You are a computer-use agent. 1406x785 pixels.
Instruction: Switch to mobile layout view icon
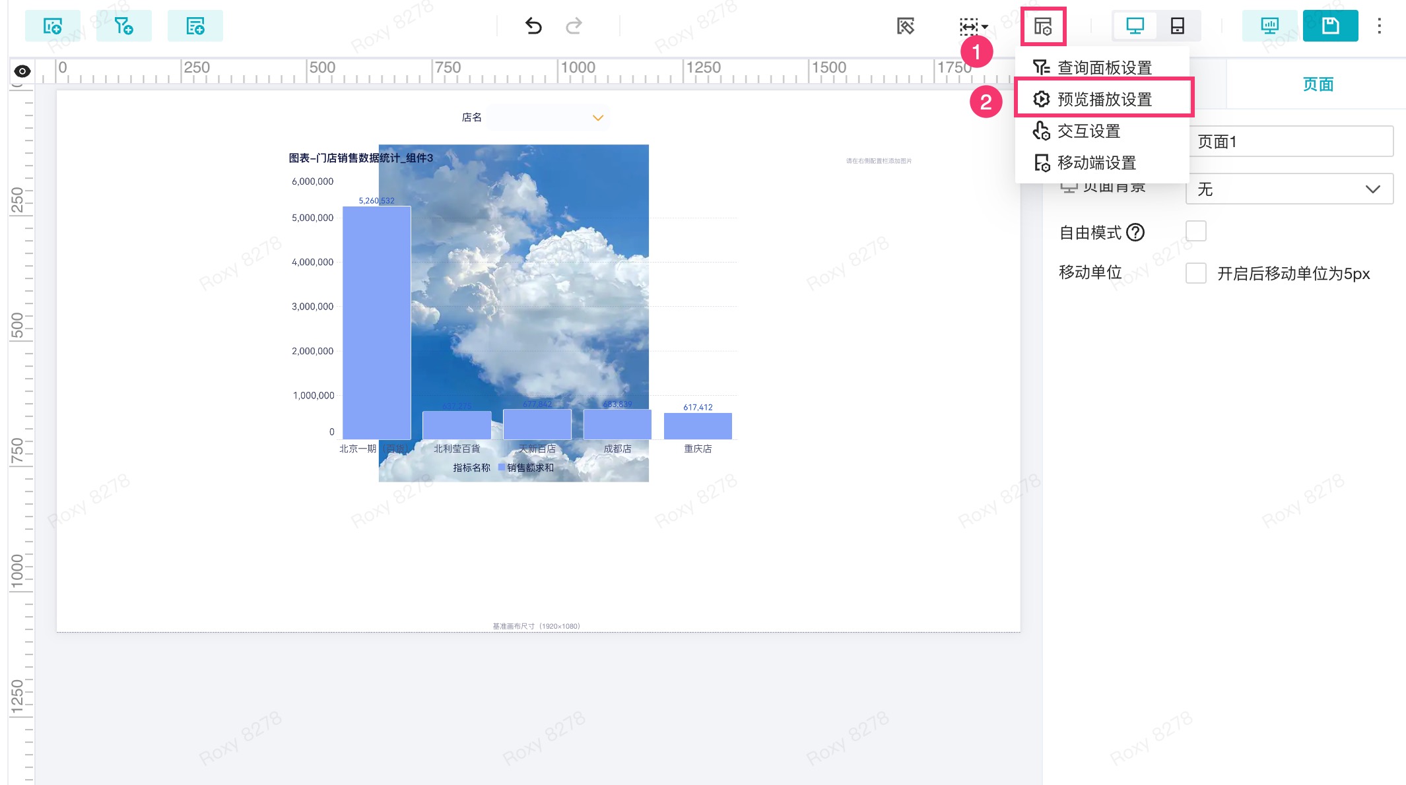(1178, 26)
